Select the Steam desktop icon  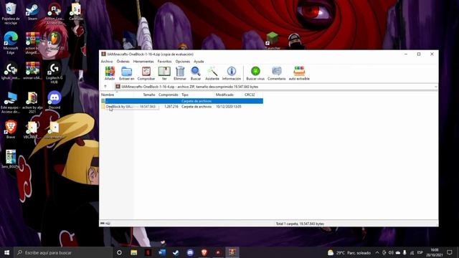tap(32, 11)
